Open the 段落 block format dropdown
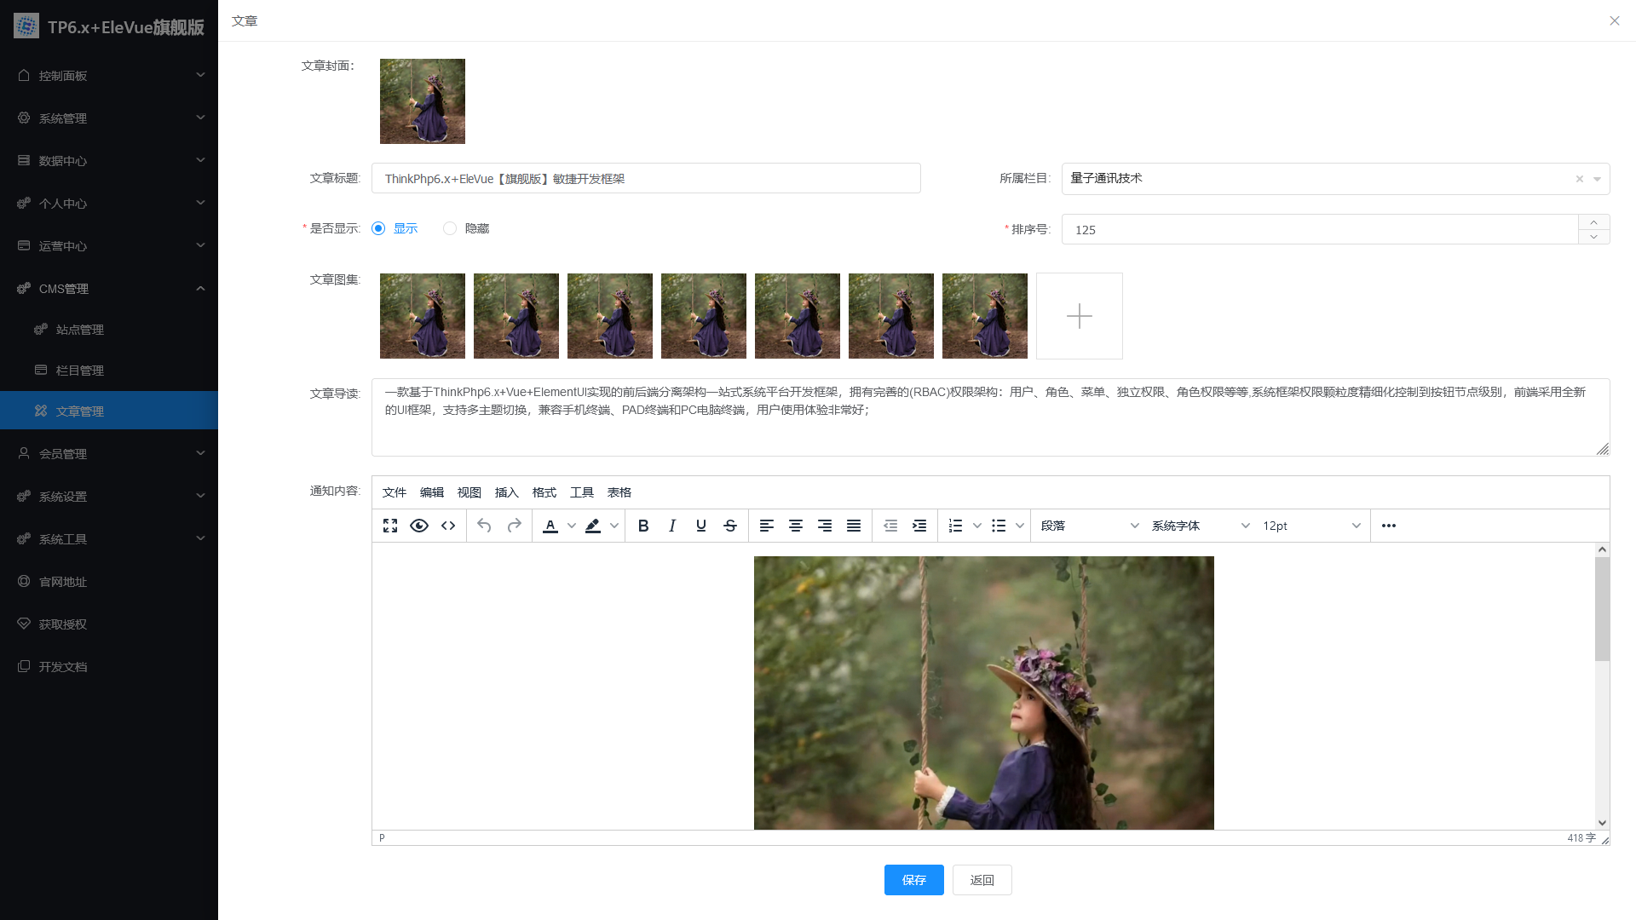1636x920 pixels. coord(1090,526)
